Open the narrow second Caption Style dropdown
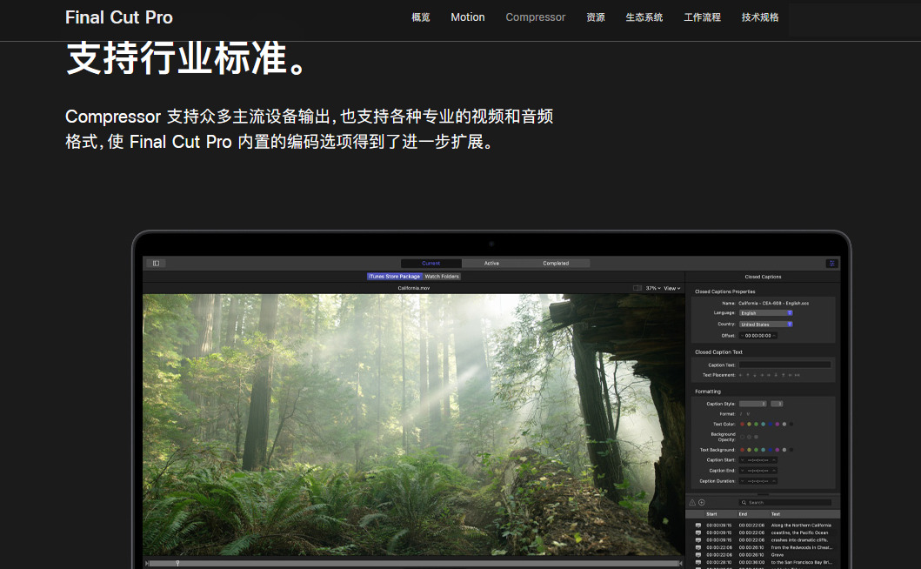 point(777,404)
